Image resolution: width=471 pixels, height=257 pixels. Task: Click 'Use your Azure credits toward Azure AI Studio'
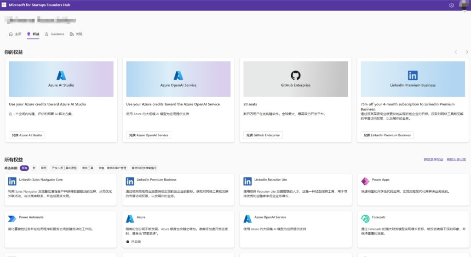pyautogui.click(x=47, y=104)
